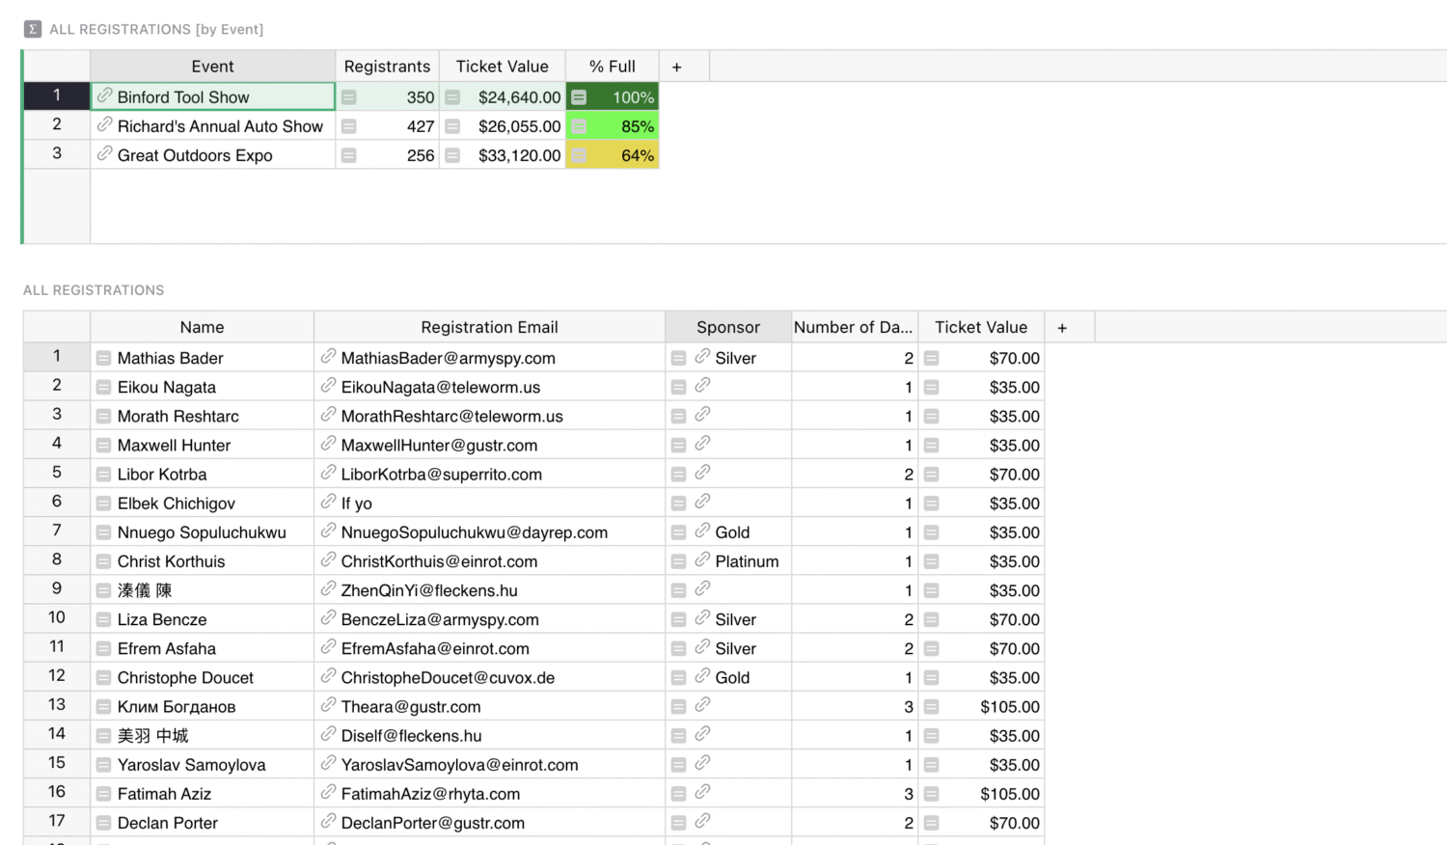
Task: Click Richard's Annual Auto Show text
Action: (x=220, y=126)
